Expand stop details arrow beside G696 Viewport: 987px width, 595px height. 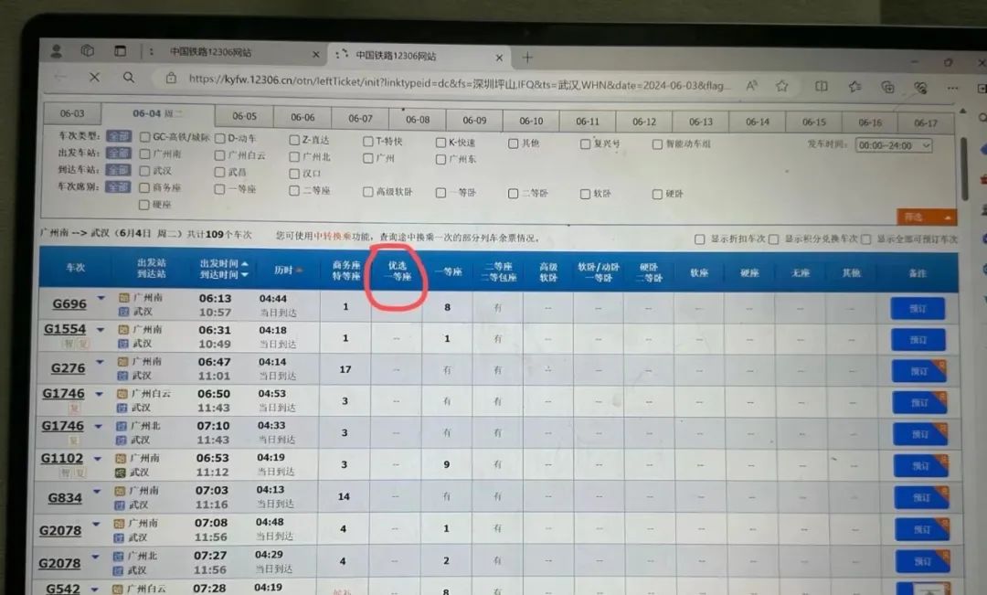click(101, 298)
